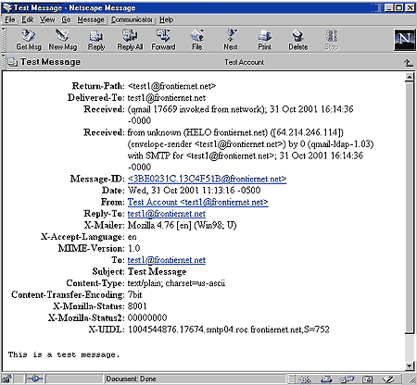
Task: Click the X-UIDL value starting with 1004544876
Action: pos(228,329)
